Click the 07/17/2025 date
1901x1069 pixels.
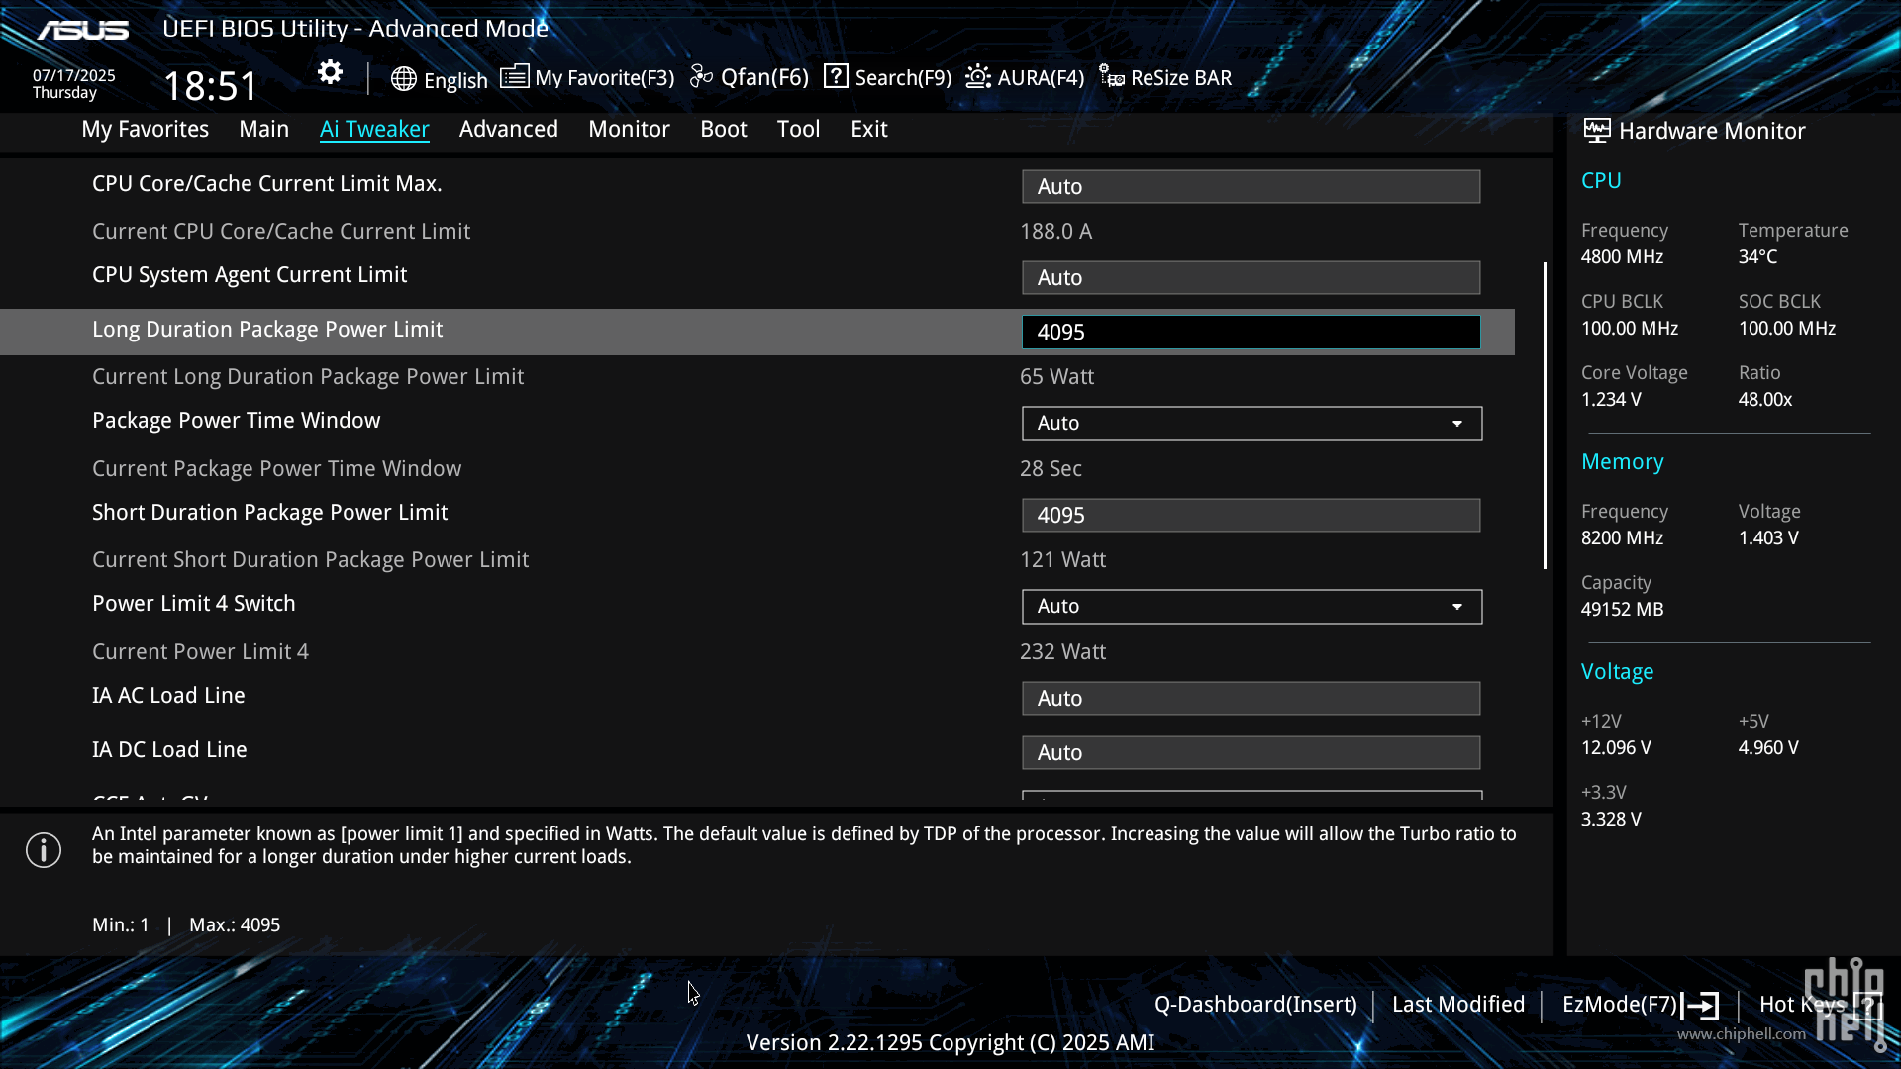(74, 76)
